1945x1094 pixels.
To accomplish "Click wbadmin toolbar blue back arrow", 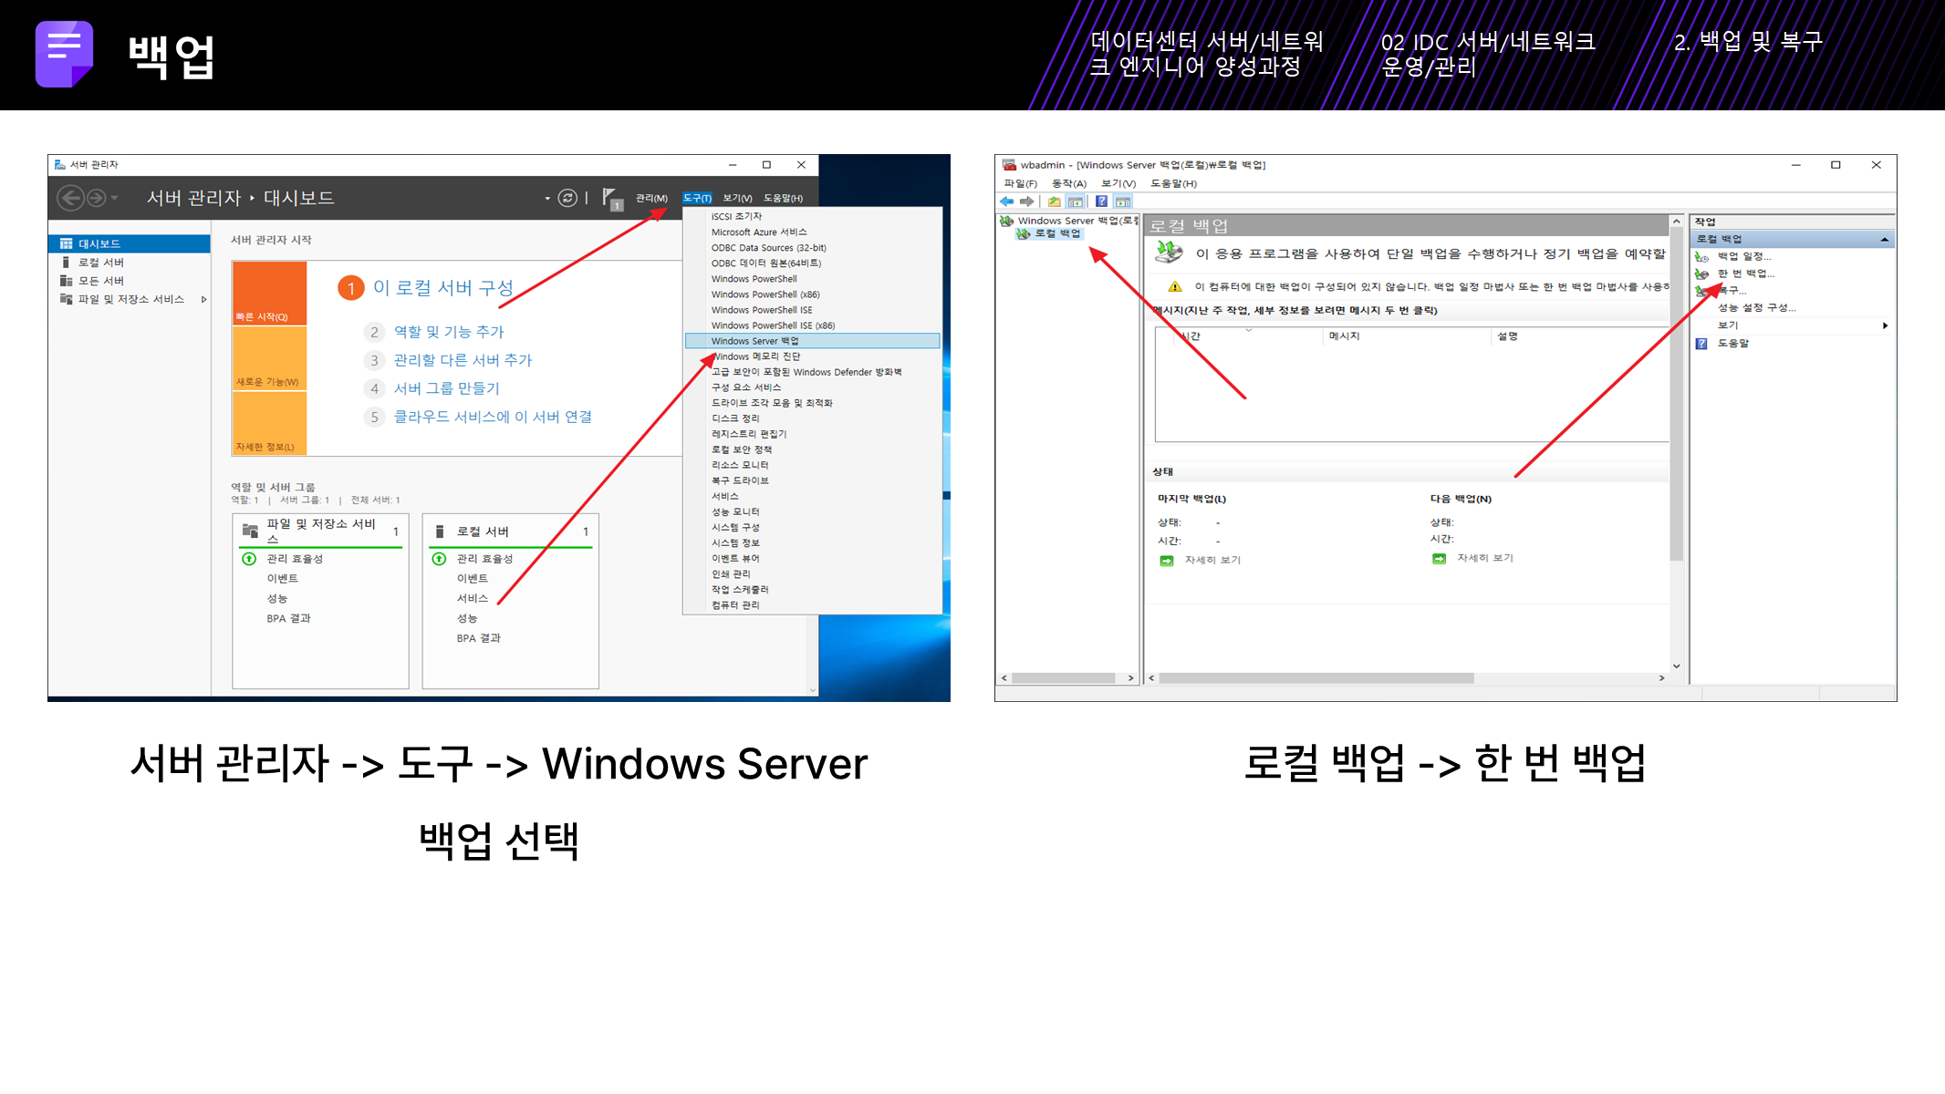I will click(x=1006, y=201).
